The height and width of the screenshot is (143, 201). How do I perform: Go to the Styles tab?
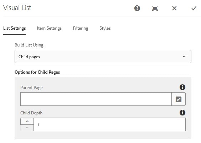105,28
